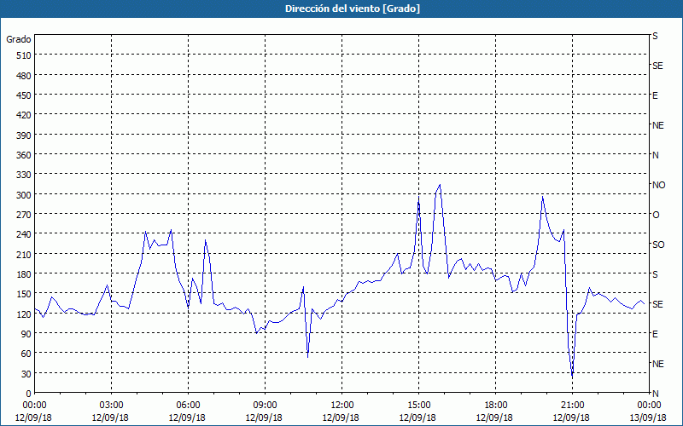Click the chart title 'Dirección del viento [Grado]'
The width and height of the screenshot is (683, 426).
pyautogui.click(x=353, y=9)
